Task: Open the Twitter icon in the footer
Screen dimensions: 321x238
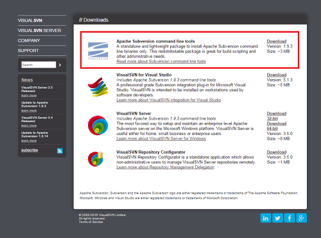Action: coord(277,218)
